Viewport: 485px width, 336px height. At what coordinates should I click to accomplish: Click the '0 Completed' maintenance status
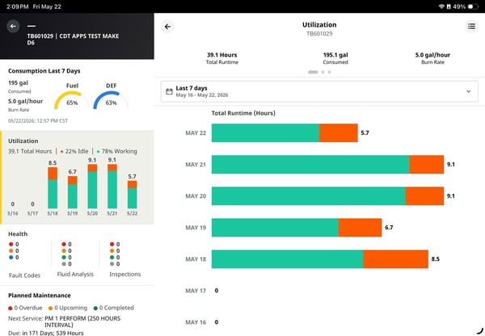pos(113,308)
